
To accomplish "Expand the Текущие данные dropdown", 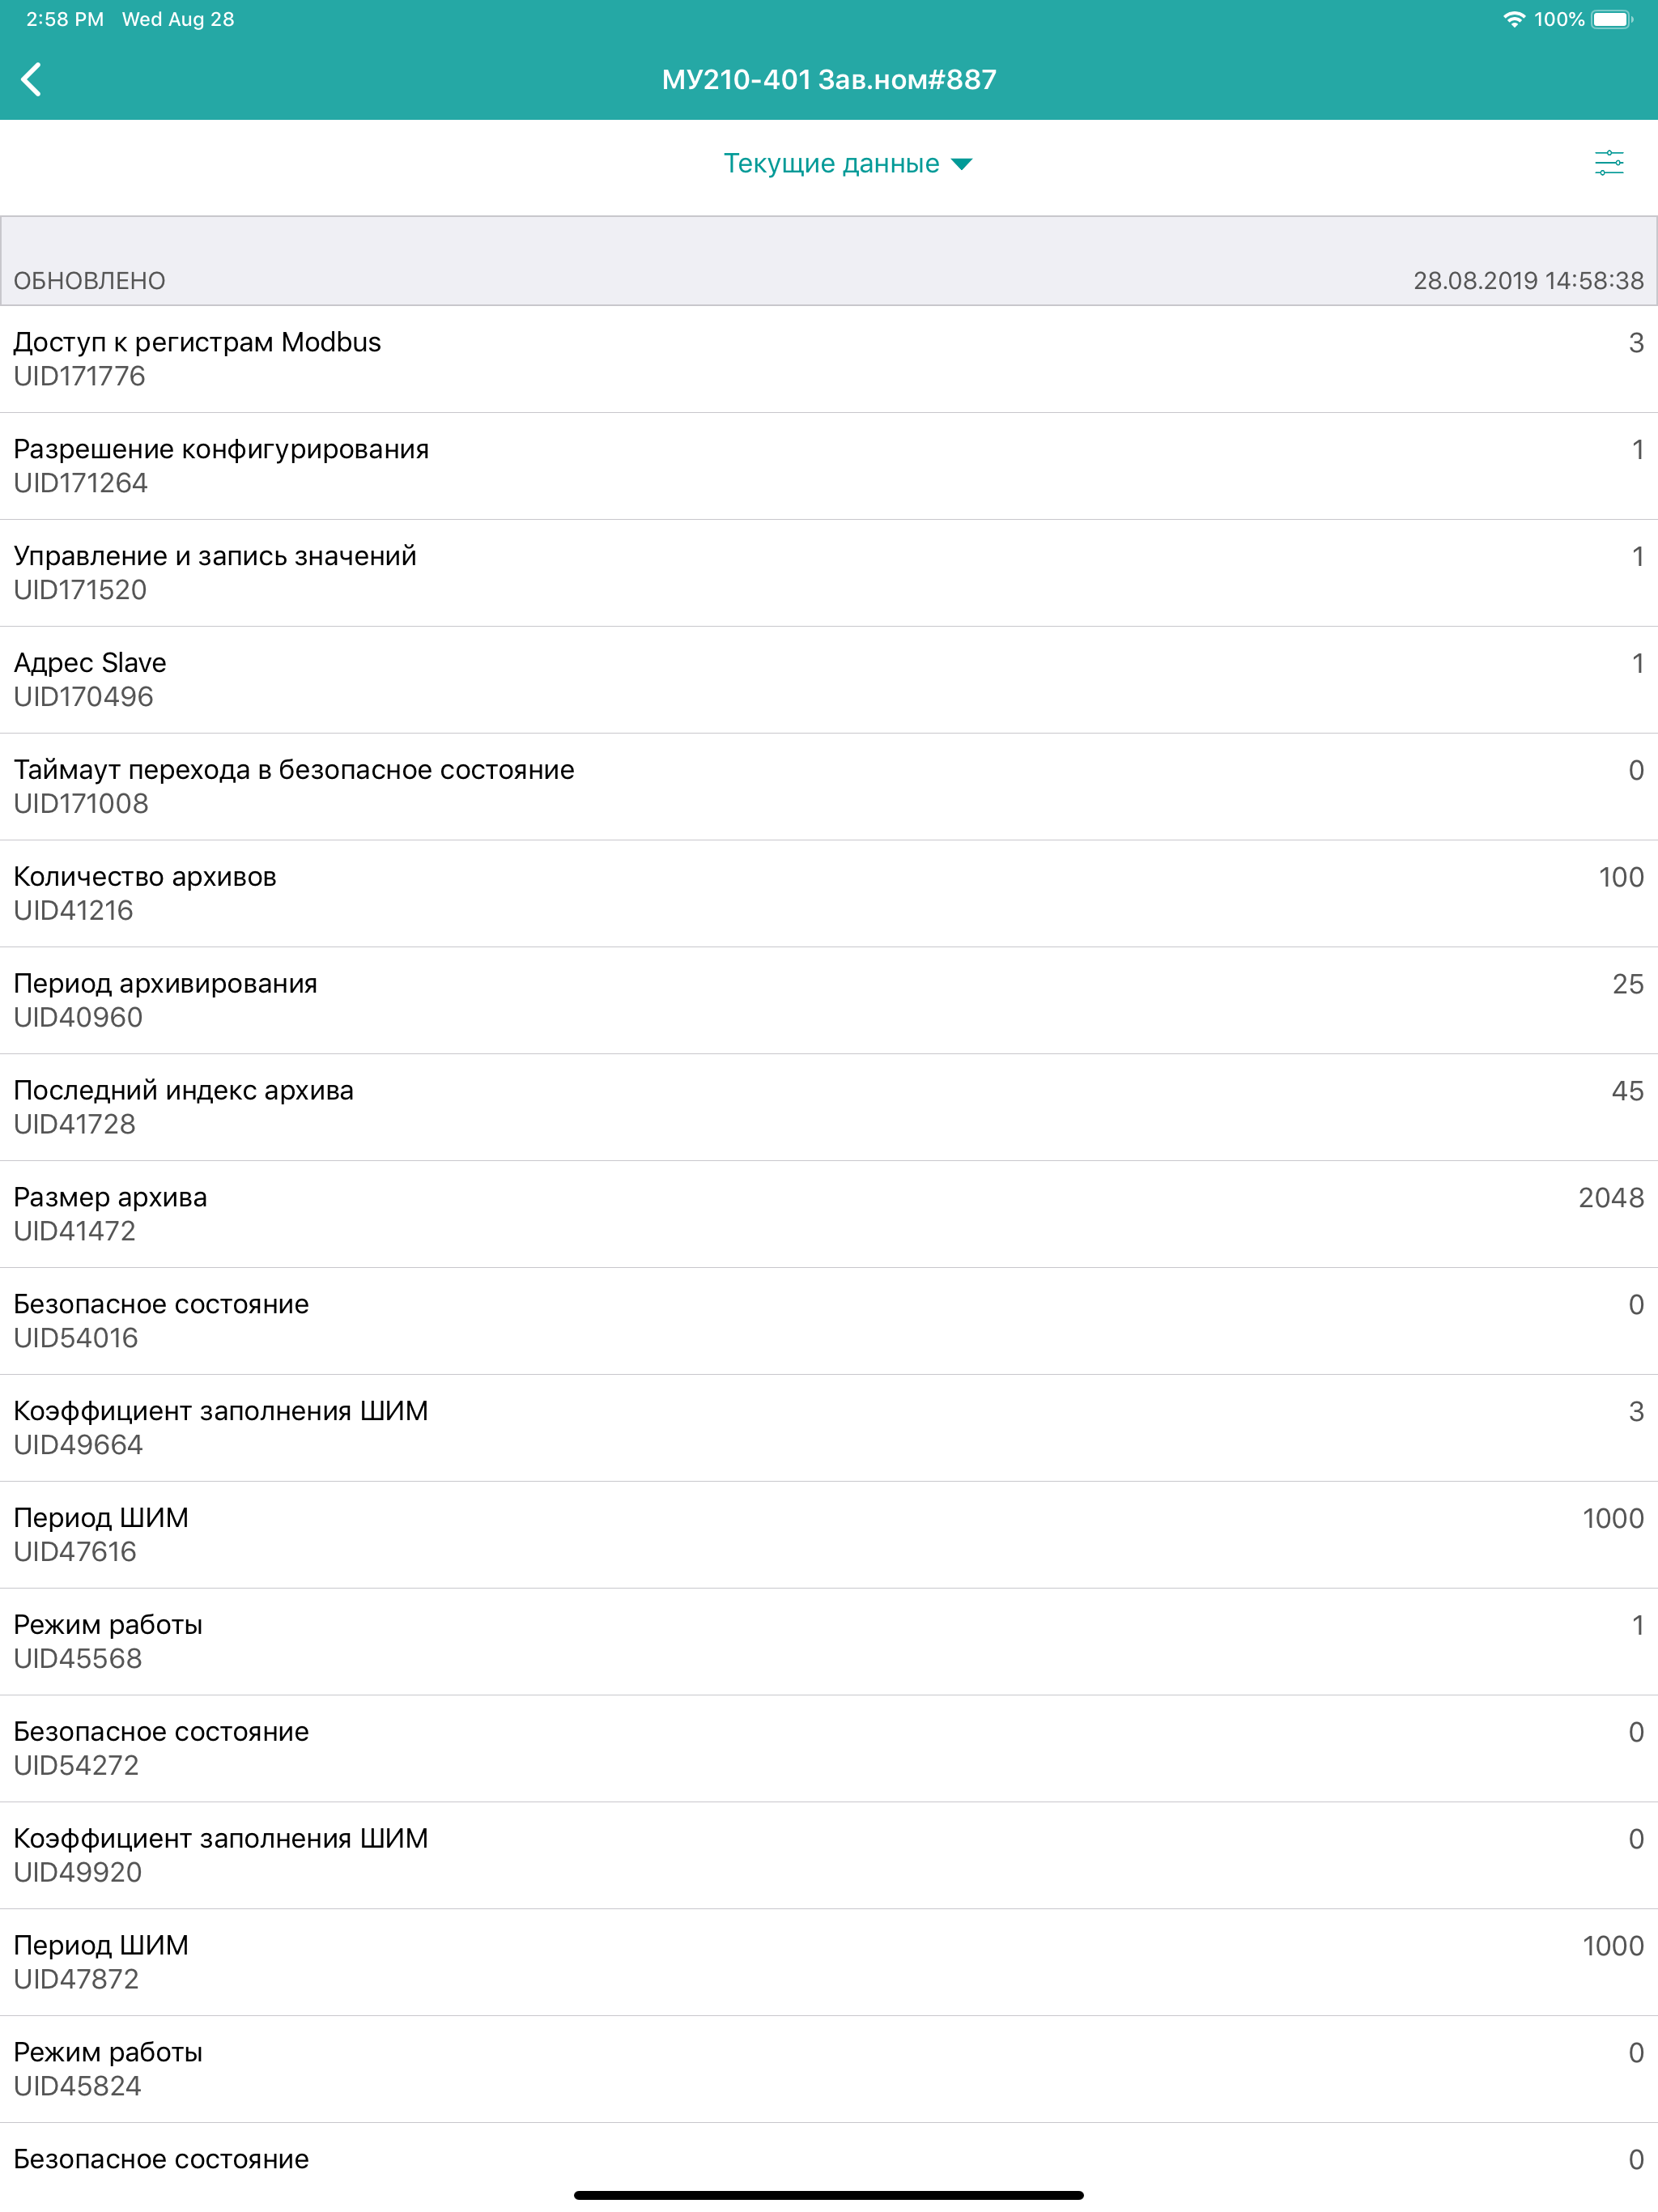I will tap(847, 163).
